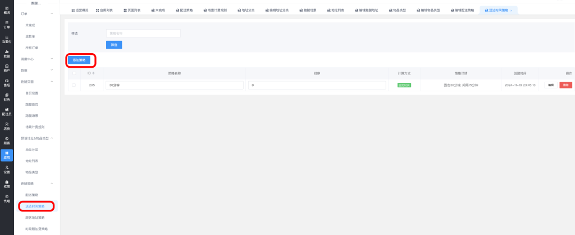Open 顾客地址策略 in the side menu
Screen dimensions: 575x235
click(35, 218)
